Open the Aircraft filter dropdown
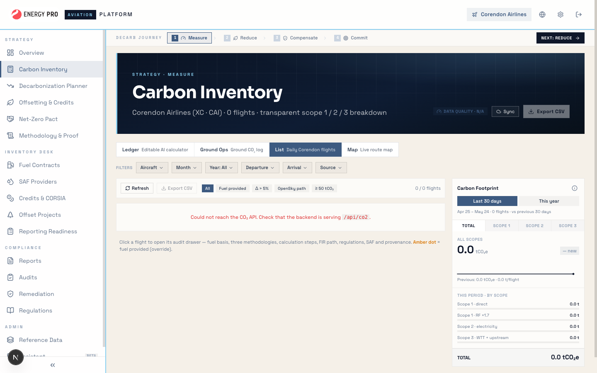This screenshot has height=373, width=597. tap(152, 167)
